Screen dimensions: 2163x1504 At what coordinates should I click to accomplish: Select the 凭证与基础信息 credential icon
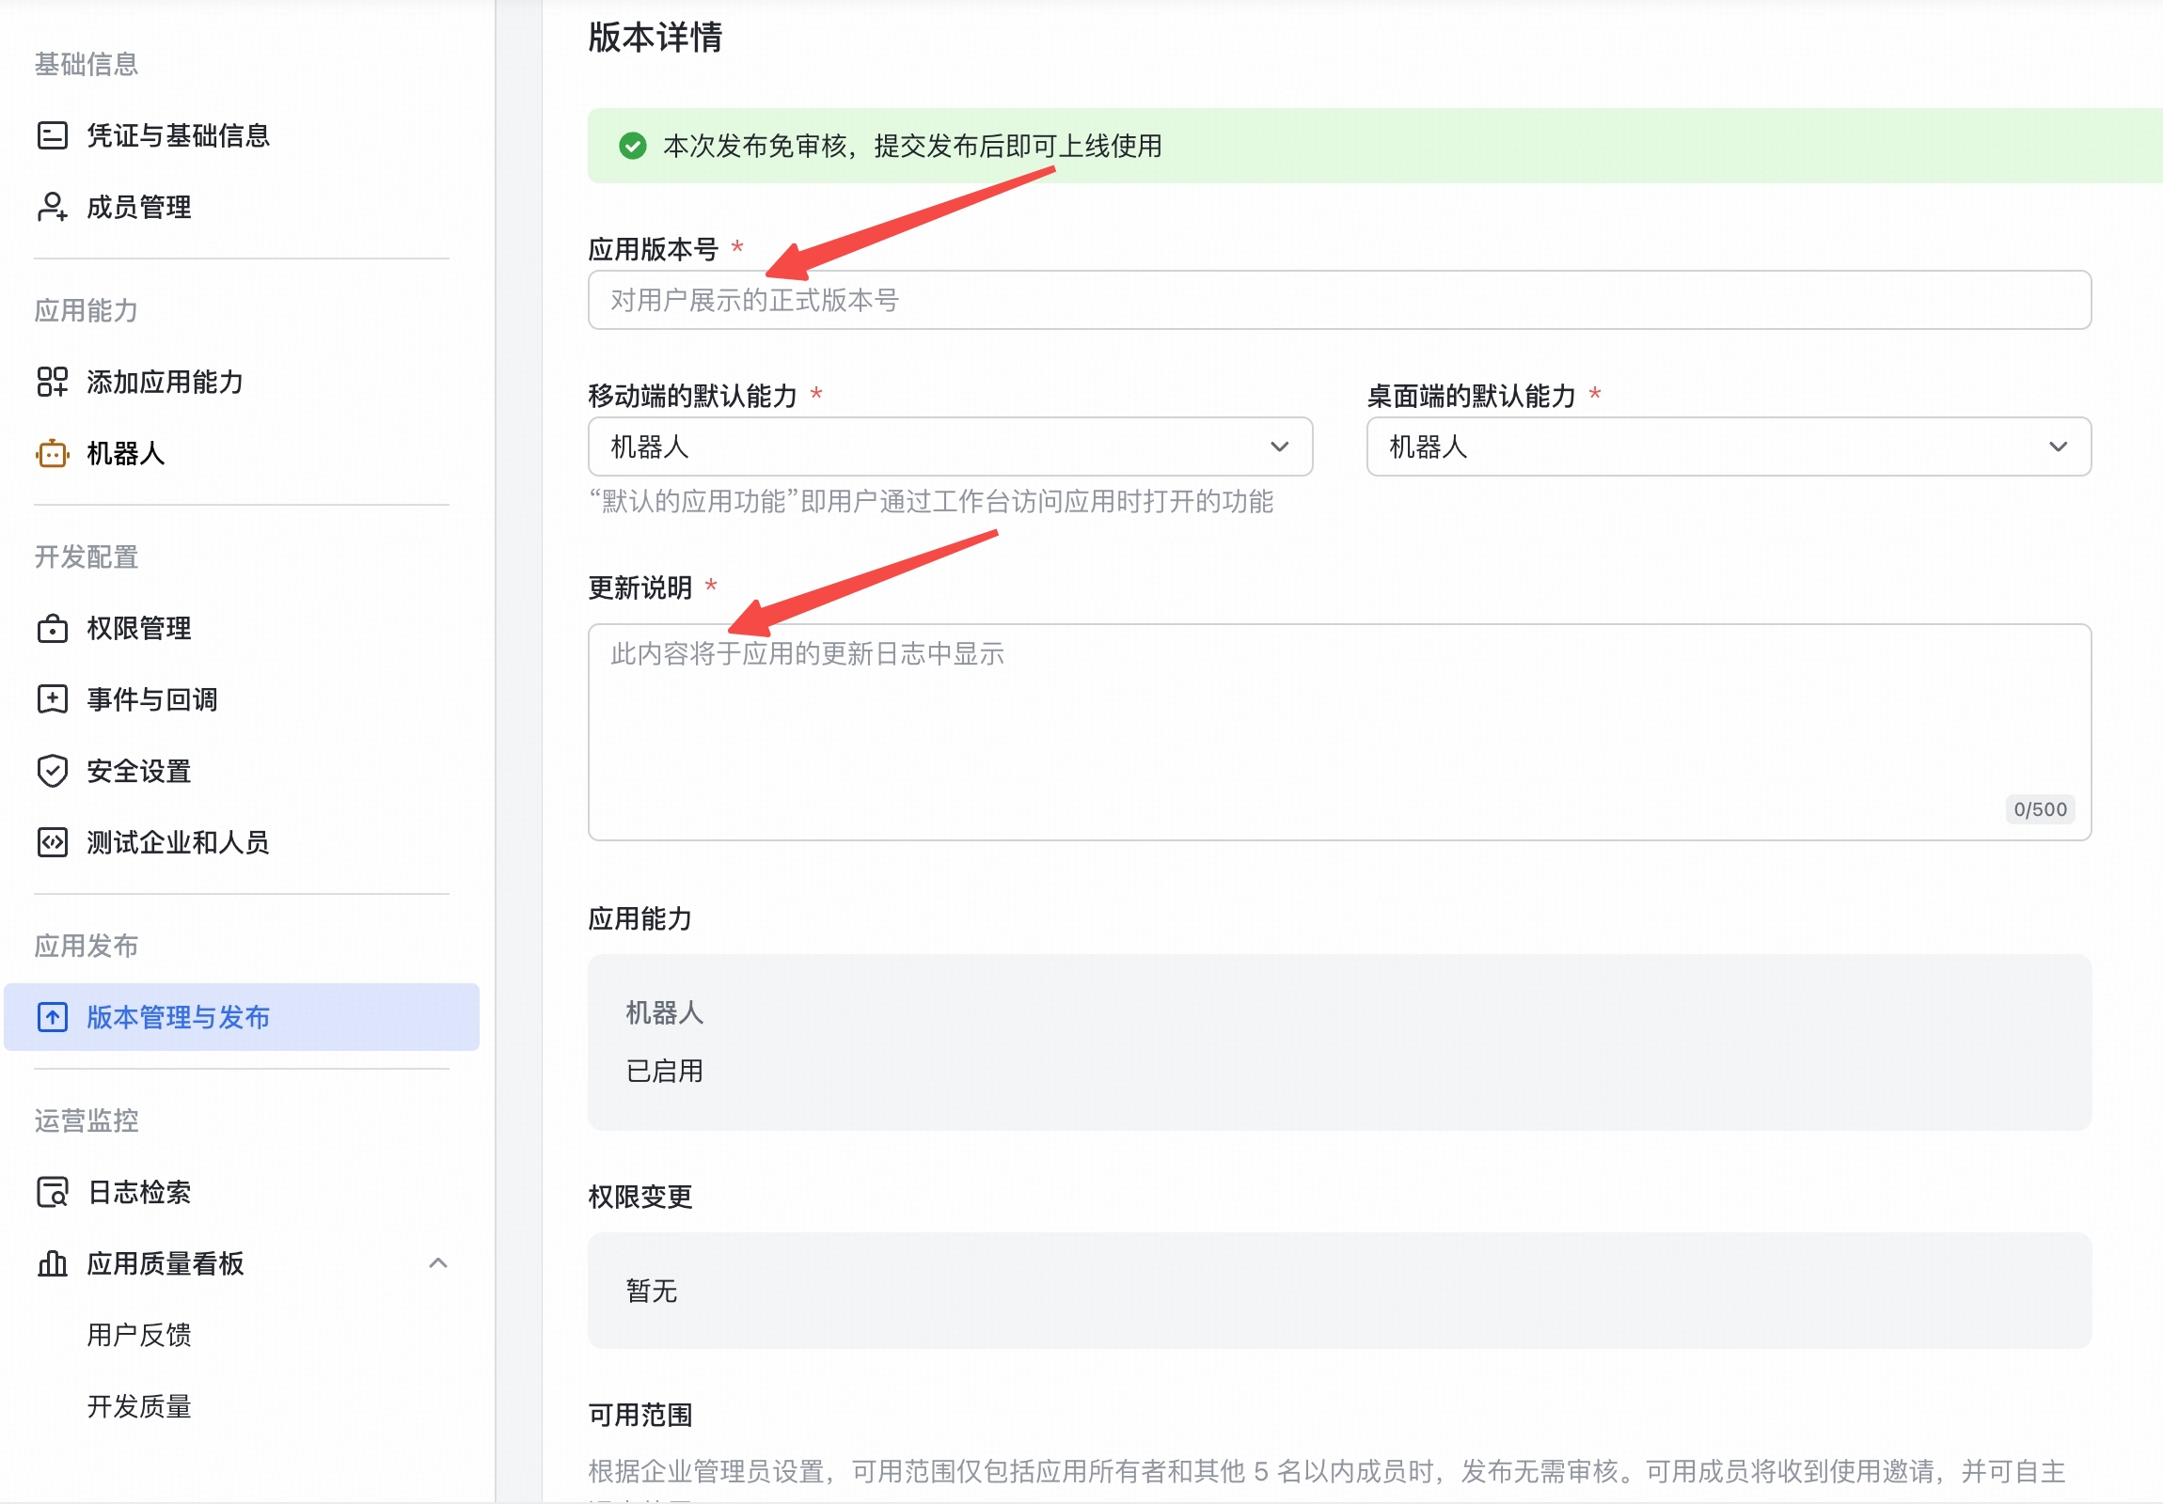coord(52,134)
